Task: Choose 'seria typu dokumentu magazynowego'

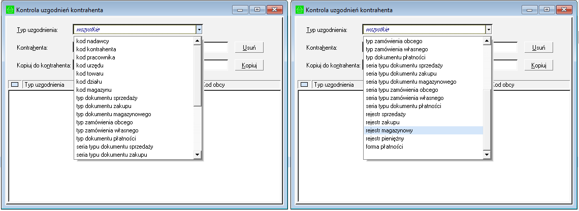Action: click(x=411, y=82)
